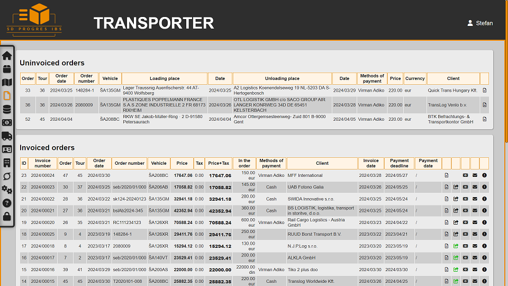Screen dimensions: 508x286
Task: Click the box package icon in sidebar
Action: tap(7, 69)
